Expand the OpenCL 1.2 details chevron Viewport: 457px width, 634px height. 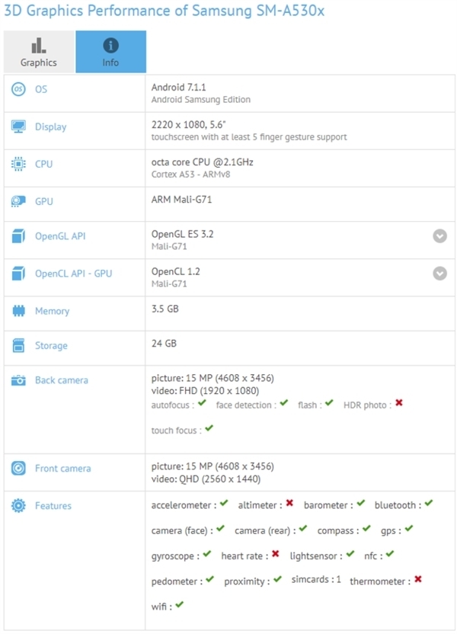(x=439, y=274)
